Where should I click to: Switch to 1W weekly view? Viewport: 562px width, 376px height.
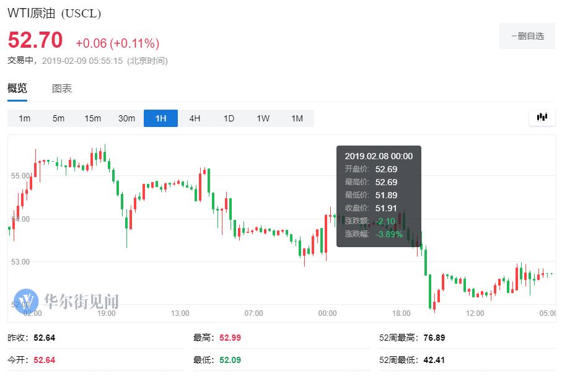coord(263,118)
